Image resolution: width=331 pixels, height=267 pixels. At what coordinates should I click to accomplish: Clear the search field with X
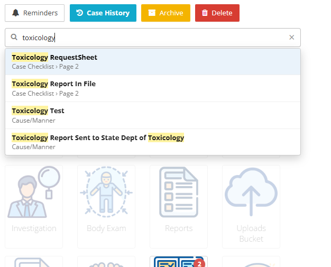[x=292, y=38]
